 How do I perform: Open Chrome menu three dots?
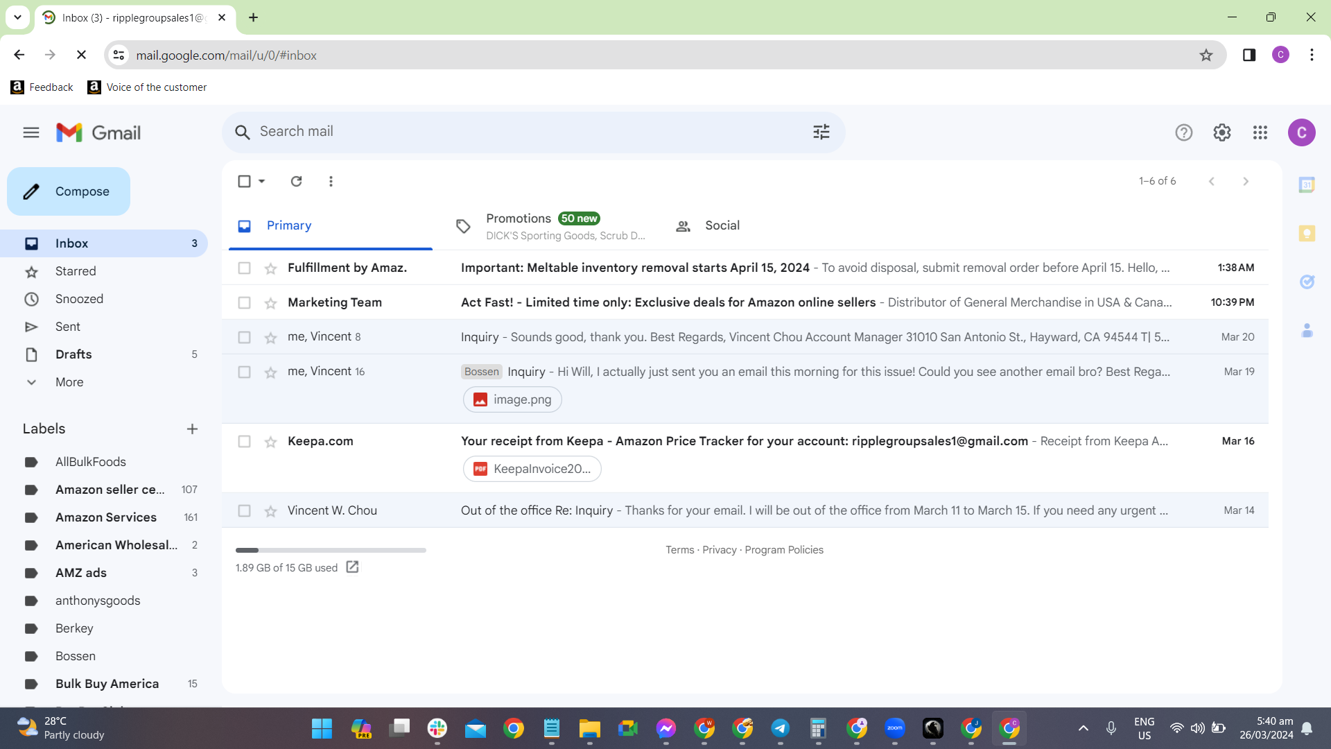tap(1312, 55)
